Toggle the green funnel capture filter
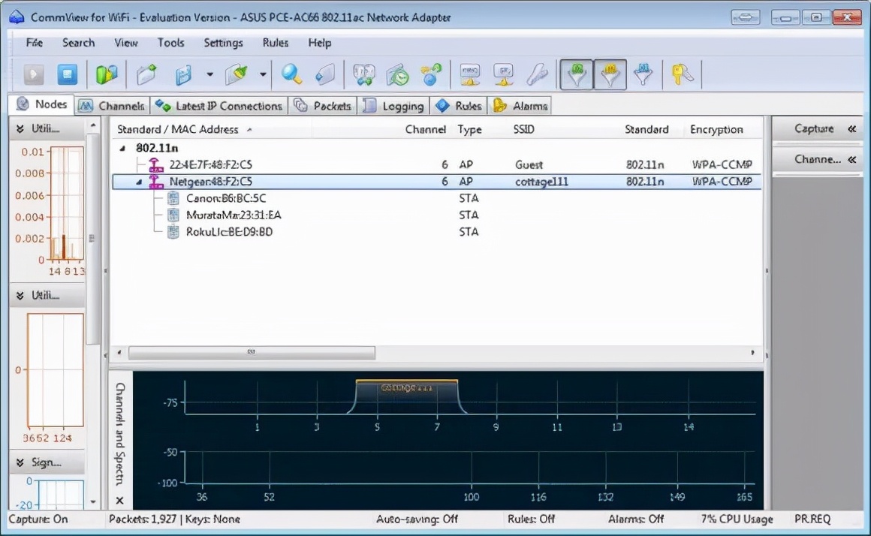The image size is (871, 536). (576, 74)
